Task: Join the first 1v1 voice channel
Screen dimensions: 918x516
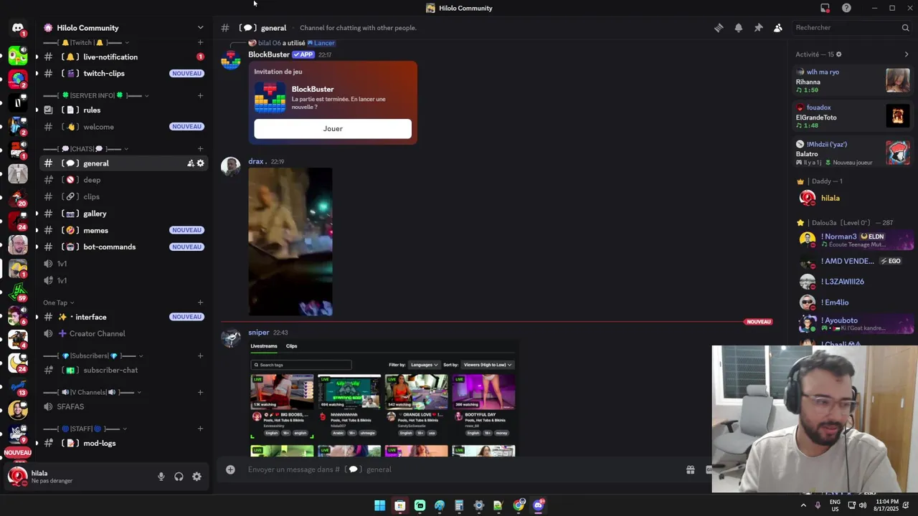Action: click(124, 264)
